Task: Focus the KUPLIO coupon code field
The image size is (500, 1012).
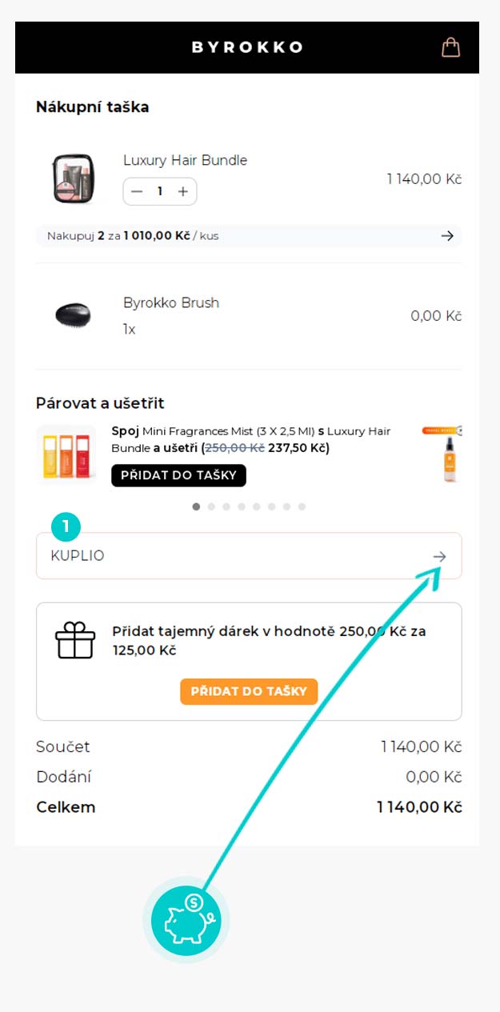Action: (224, 556)
